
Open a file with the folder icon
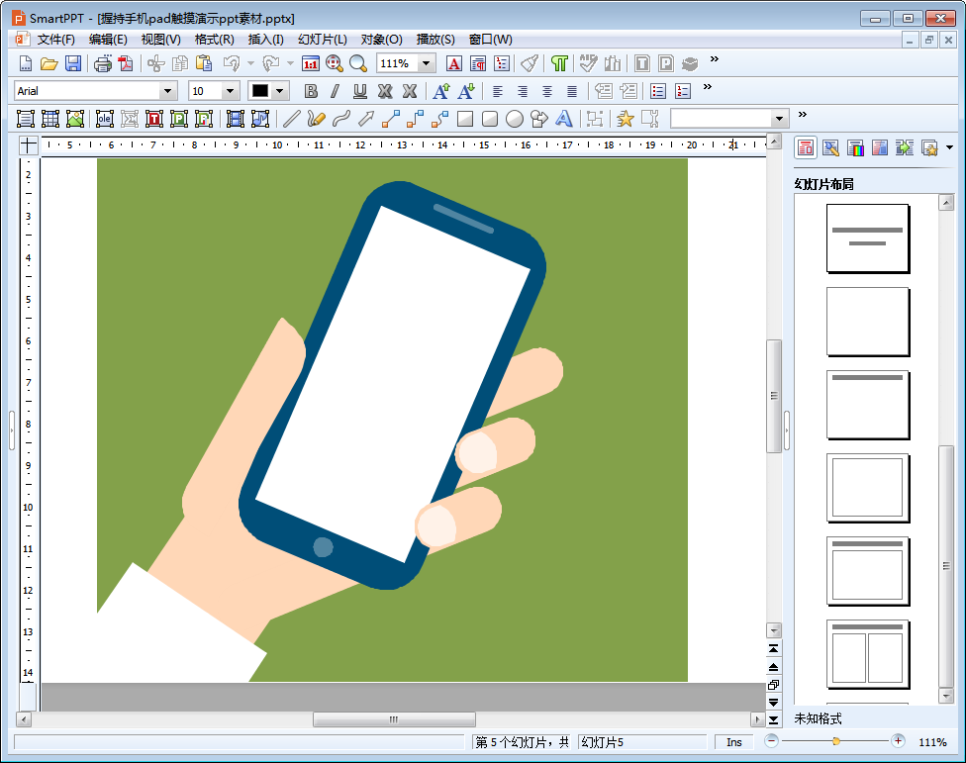pyautogui.click(x=48, y=63)
